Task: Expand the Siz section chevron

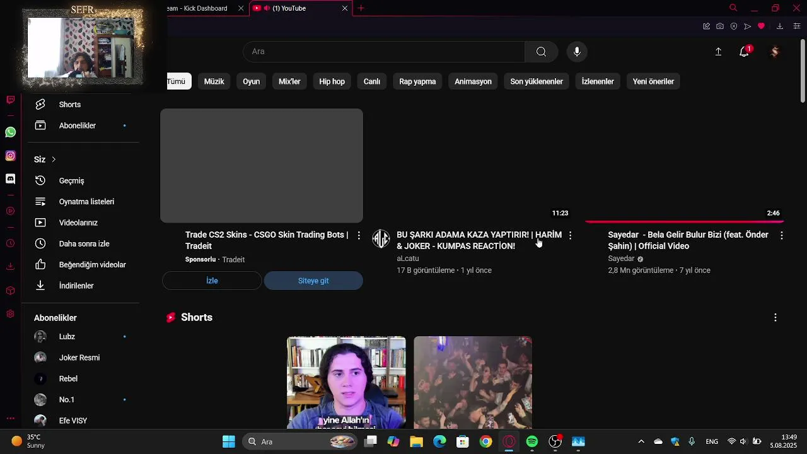Action: pyautogui.click(x=54, y=160)
